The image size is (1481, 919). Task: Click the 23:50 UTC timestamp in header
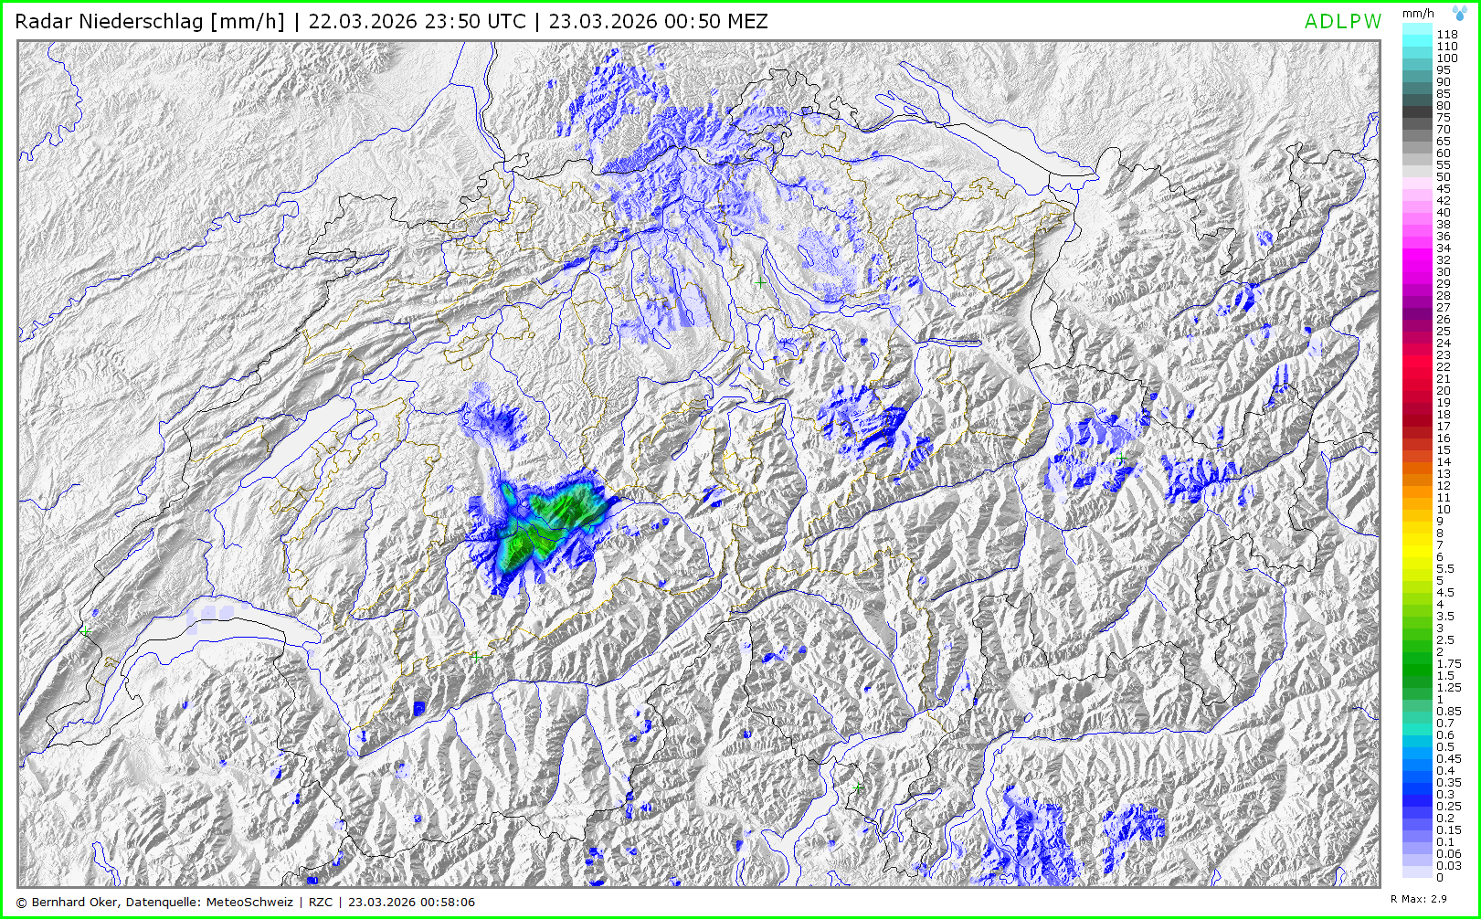point(417,21)
